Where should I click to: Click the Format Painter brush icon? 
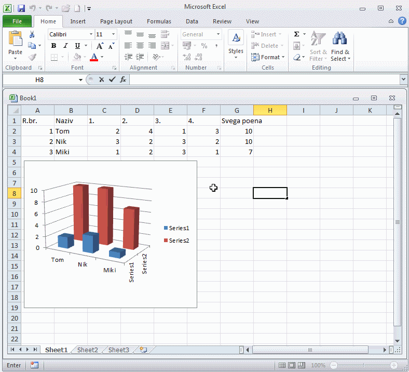[32, 57]
